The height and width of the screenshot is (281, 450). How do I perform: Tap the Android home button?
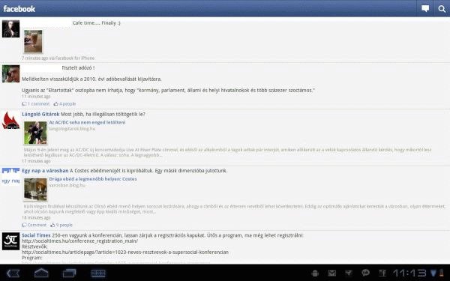click(x=41, y=273)
